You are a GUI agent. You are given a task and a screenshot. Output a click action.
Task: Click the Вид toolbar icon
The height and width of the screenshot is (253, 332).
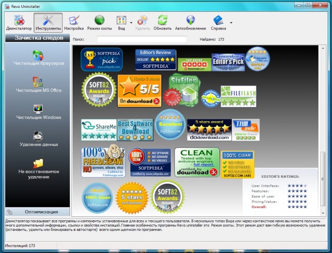point(121,23)
